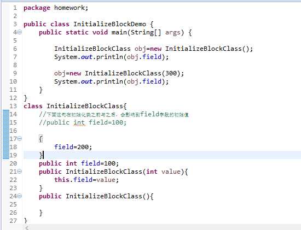Collapse the main method fold at line 4

20,32
